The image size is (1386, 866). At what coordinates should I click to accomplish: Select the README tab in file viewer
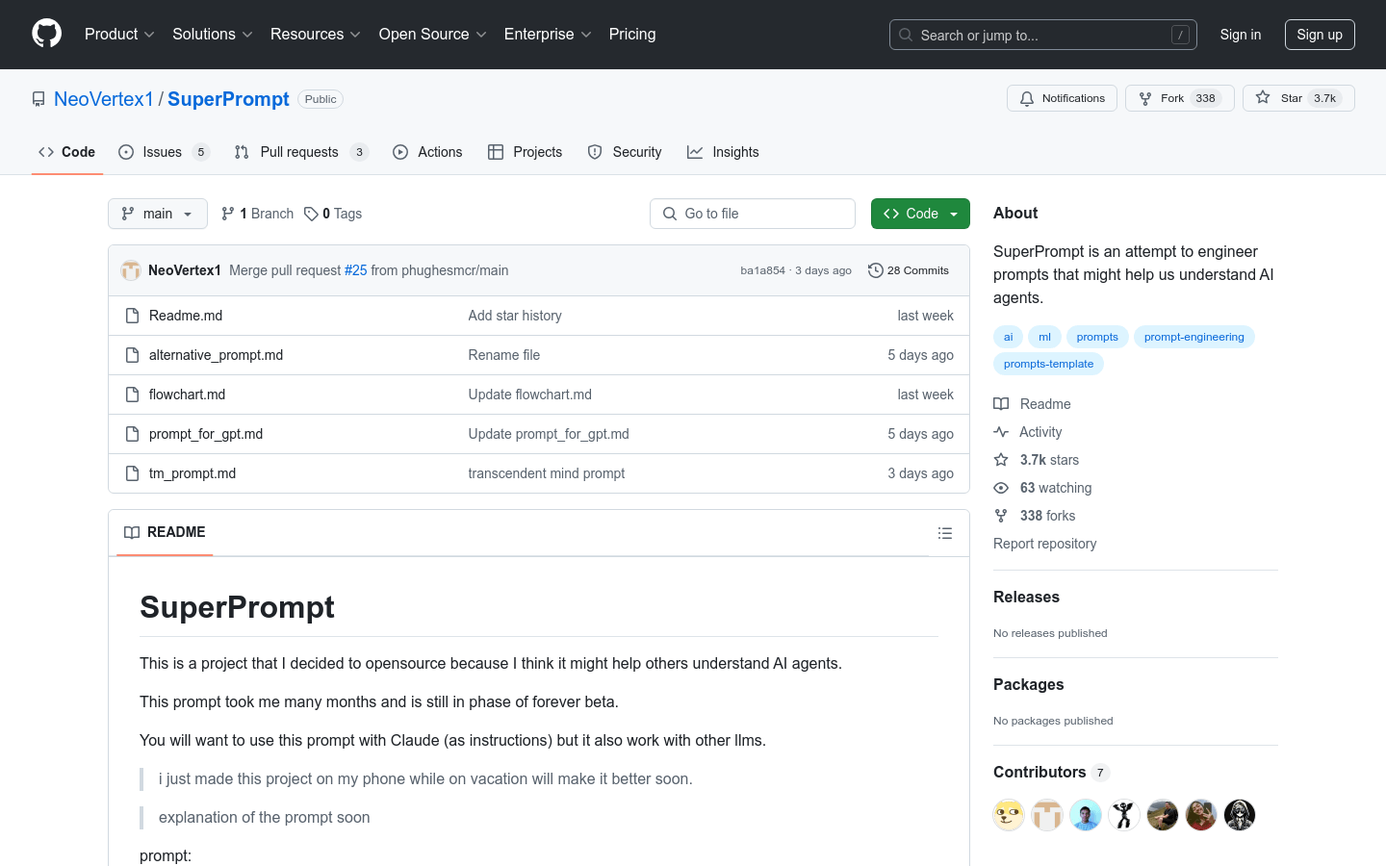[x=165, y=532]
